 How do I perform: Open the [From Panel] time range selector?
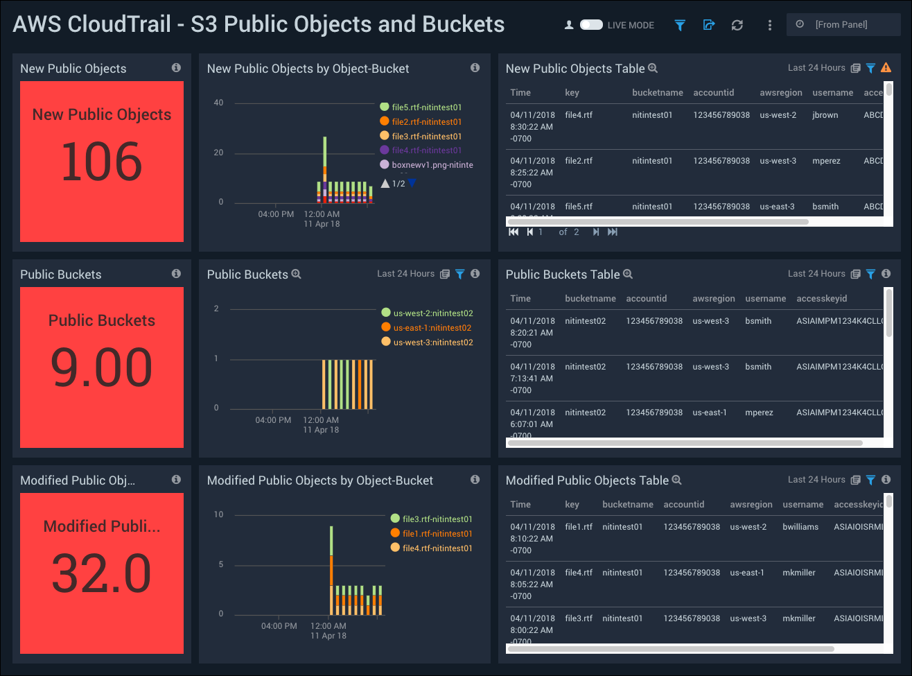click(x=843, y=25)
